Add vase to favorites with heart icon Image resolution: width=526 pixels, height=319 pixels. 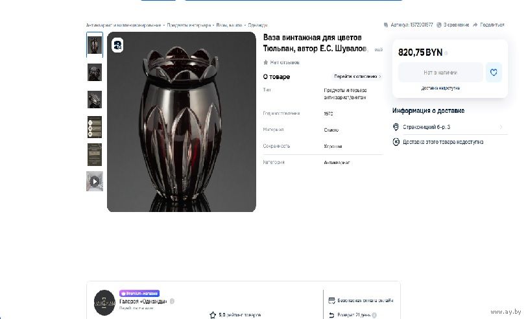pos(494,73)
